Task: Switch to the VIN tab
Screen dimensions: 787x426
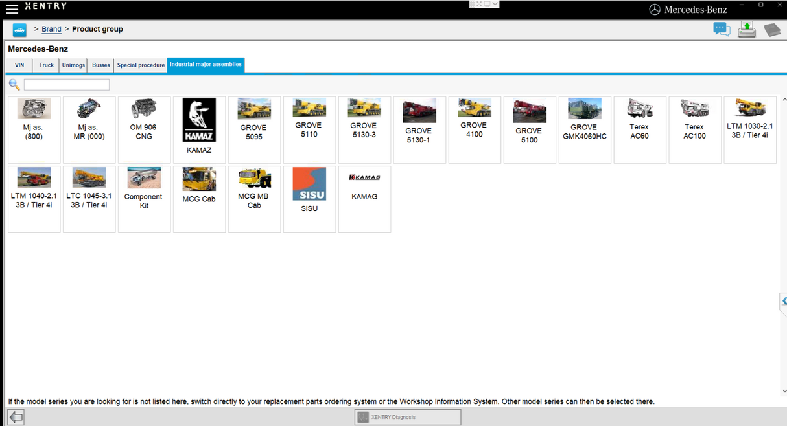Action: (x=19, y=65)
